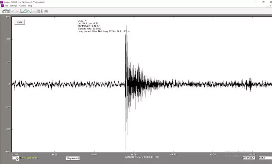
Task: Click the printer icon in toolbar
Action: tap(46, 11)
